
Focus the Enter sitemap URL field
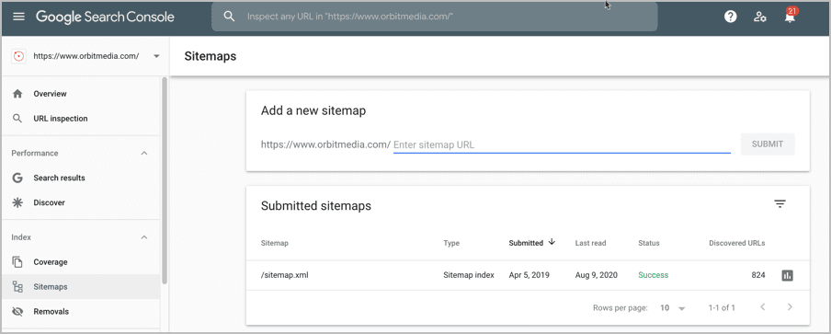[562, 144]
